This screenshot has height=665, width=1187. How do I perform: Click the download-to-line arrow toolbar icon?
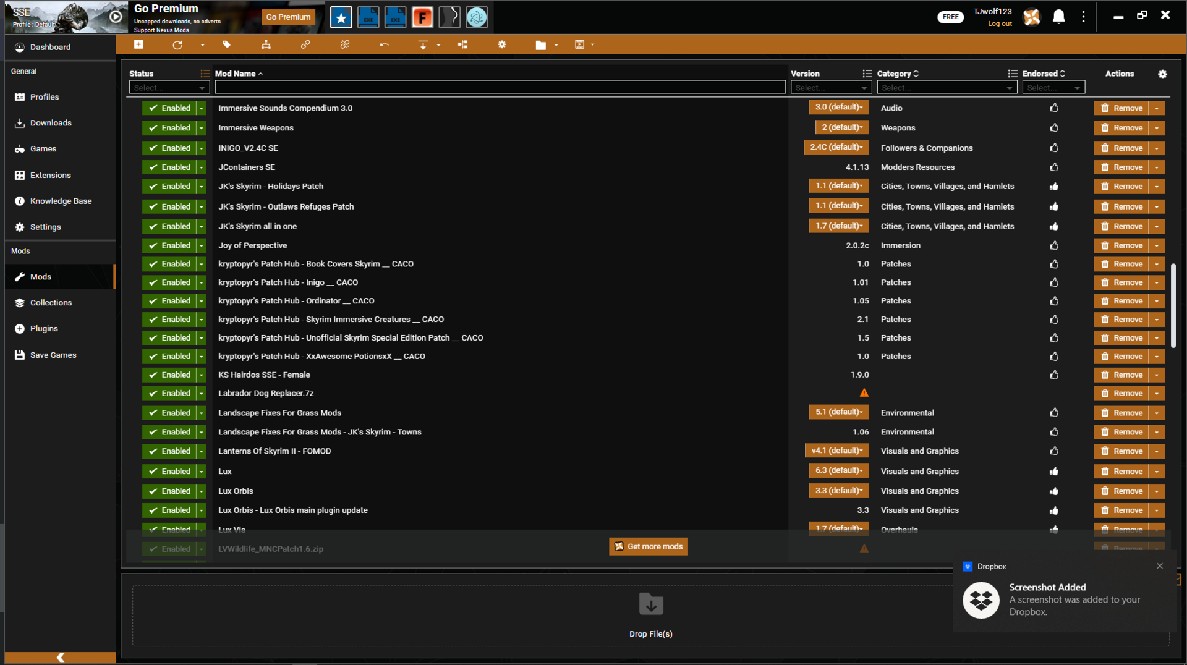click(x=423, y=44)
